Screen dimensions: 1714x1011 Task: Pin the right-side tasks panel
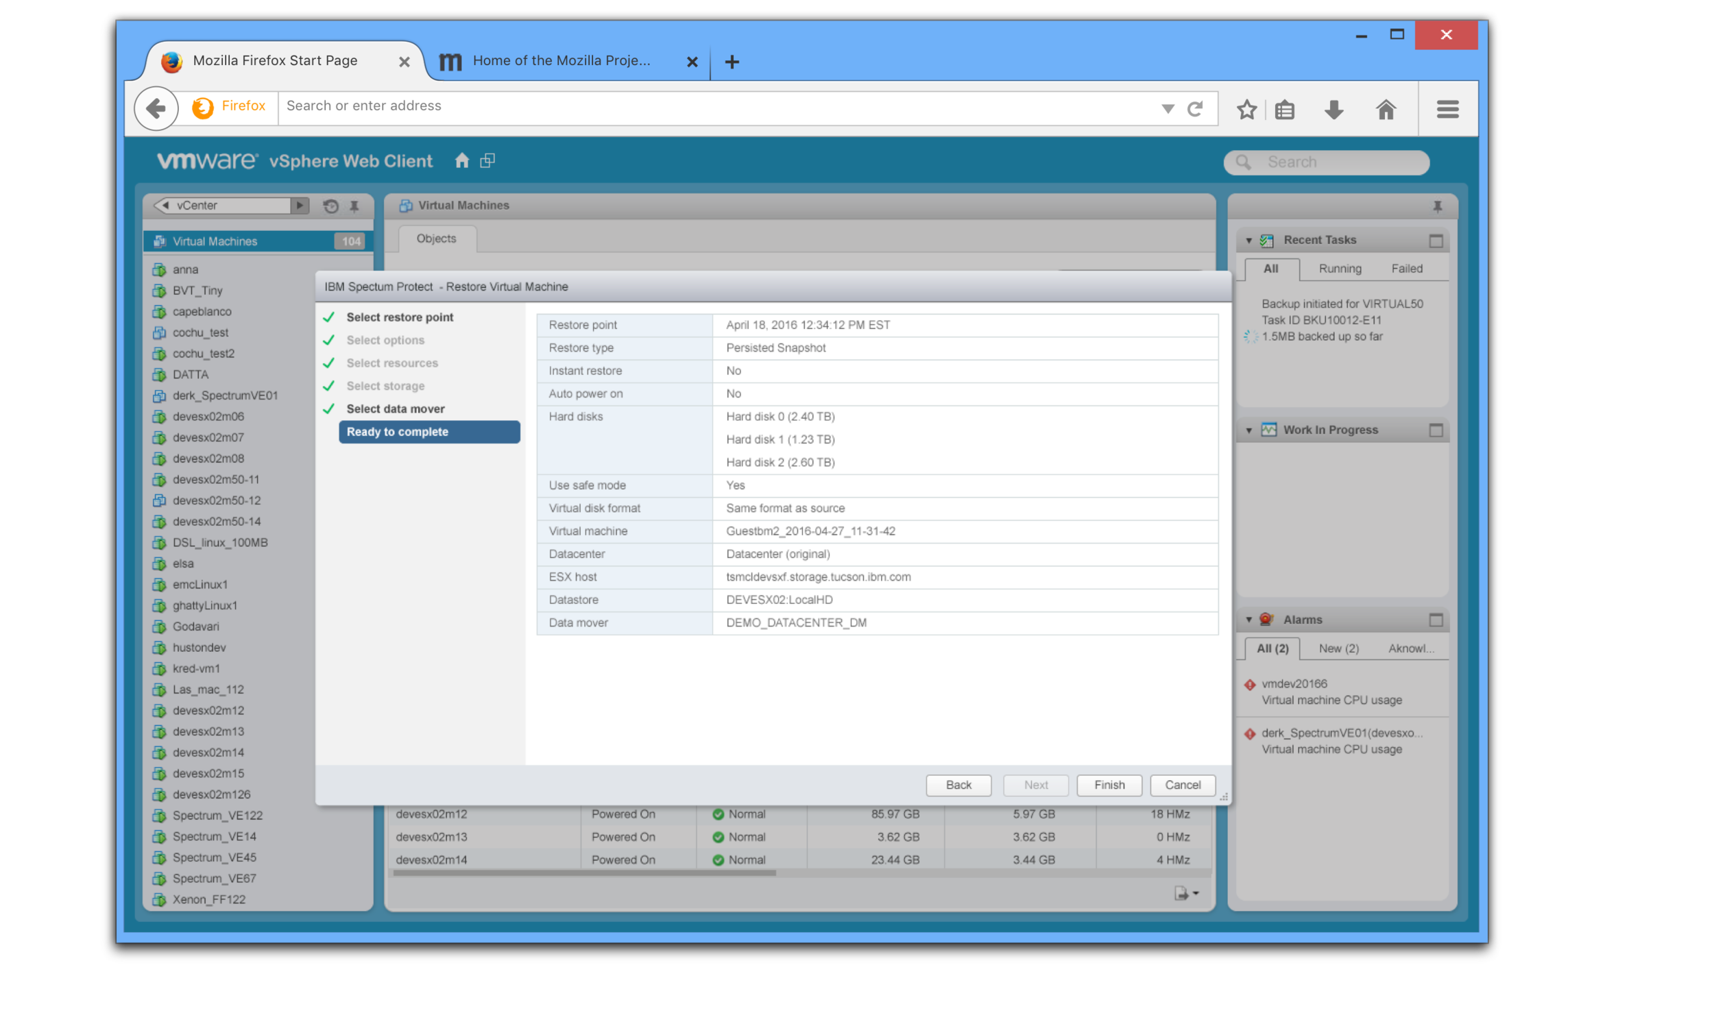(1437, 206)
